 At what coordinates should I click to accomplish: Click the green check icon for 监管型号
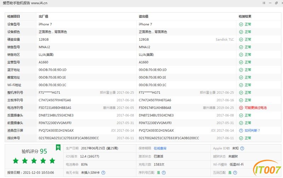click(x=241, y=62)
